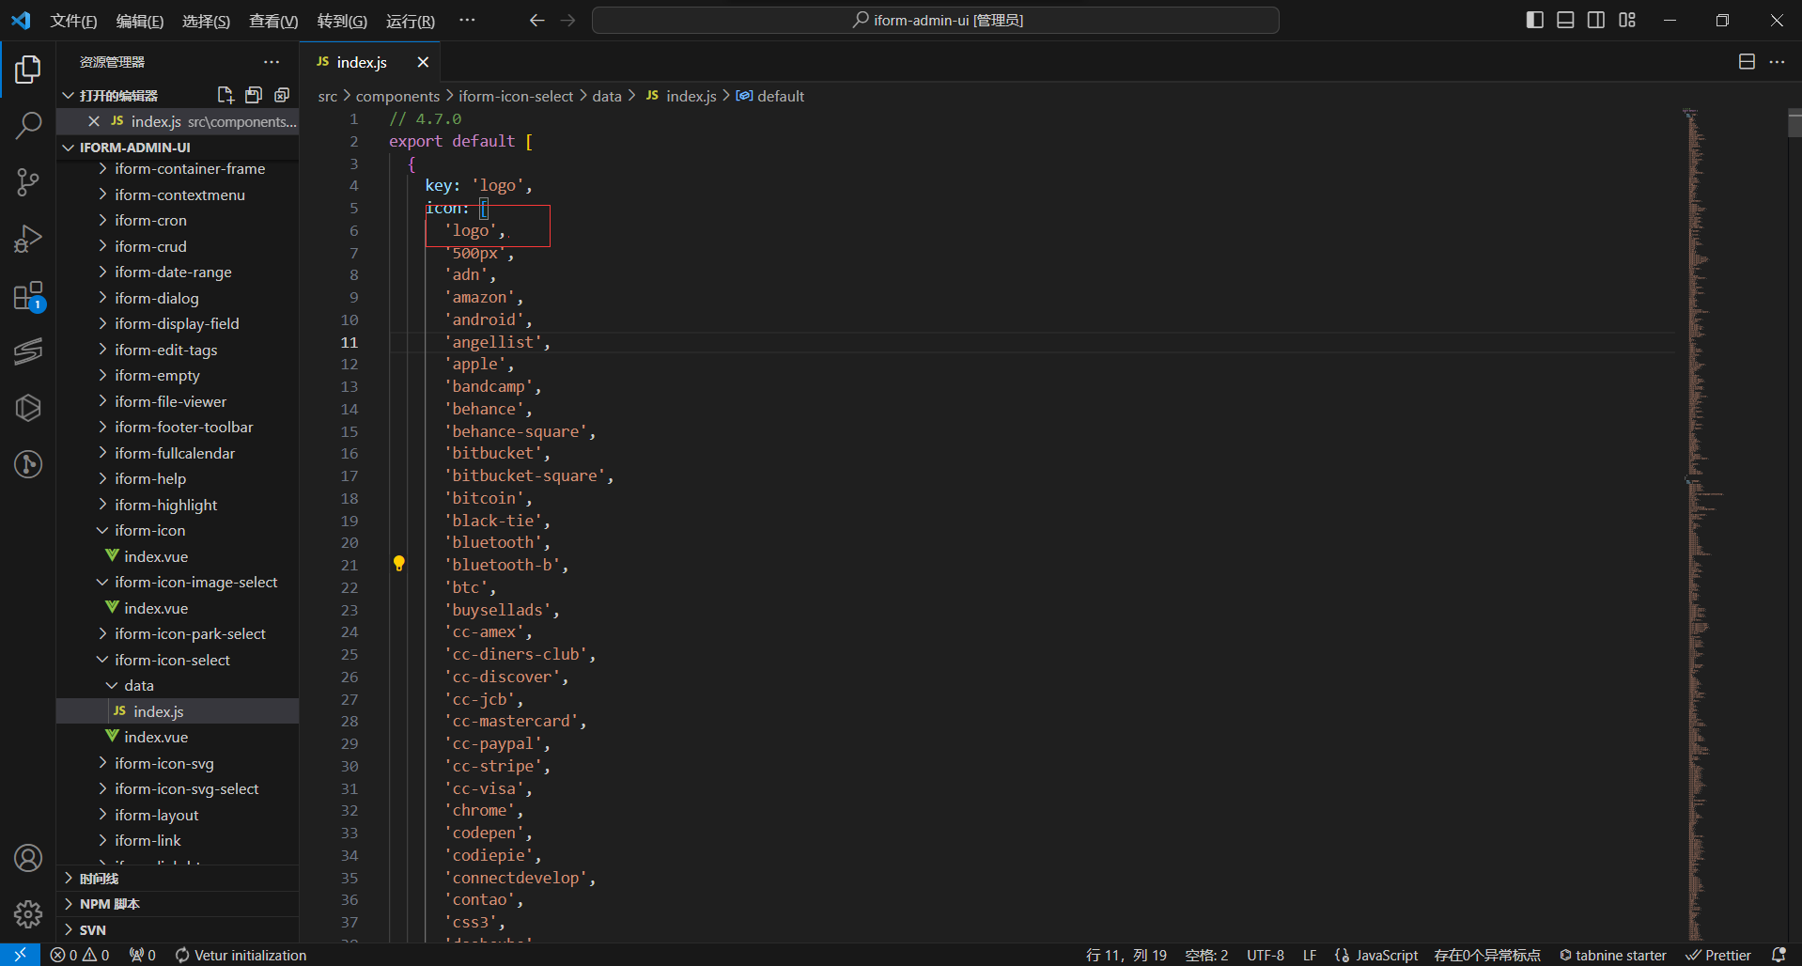Collapse the iform-icon-select folder
Image resolution: width=1802 pixels, height=966 pixels.
[x=172, y=660]
